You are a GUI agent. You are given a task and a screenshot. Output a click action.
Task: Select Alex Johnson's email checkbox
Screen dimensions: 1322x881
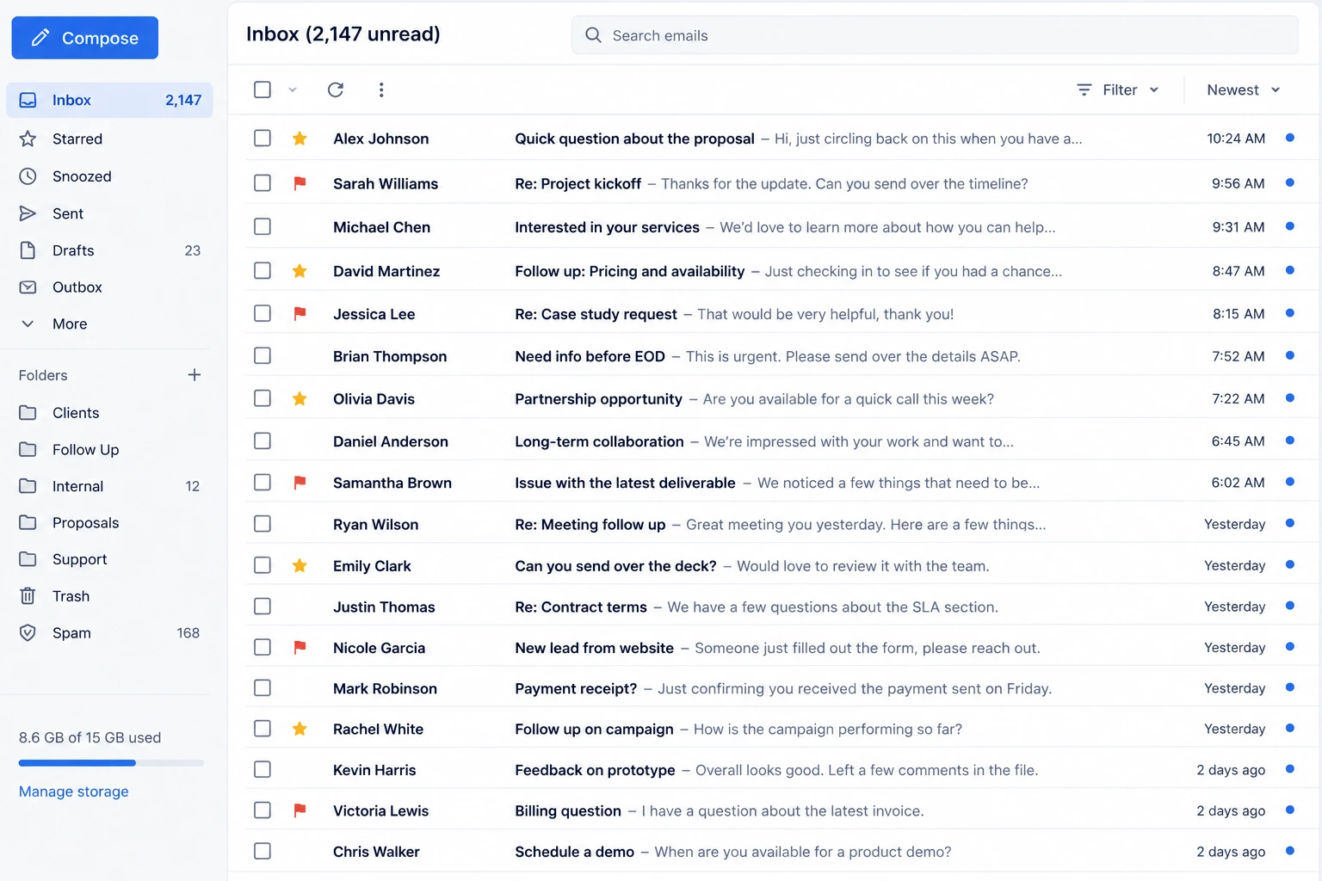(x=263, y=139)
